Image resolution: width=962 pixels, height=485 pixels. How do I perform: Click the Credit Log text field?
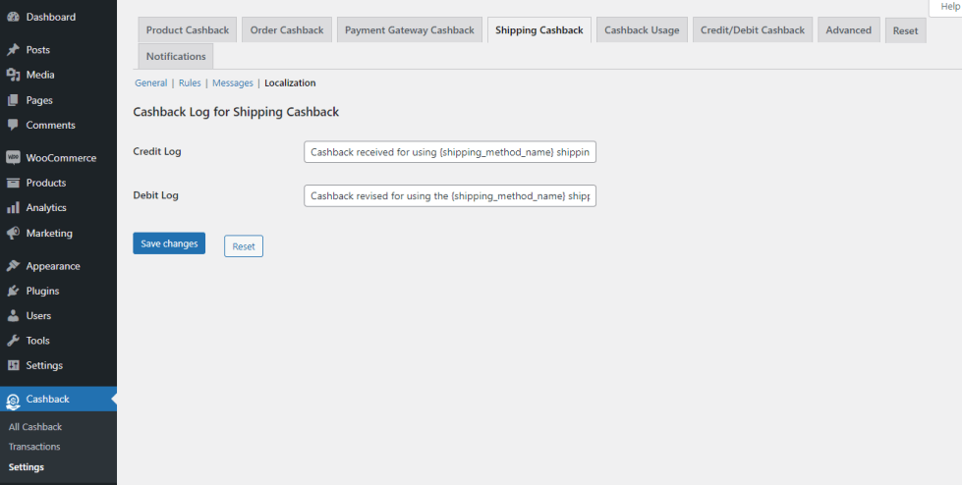click(x=450, y=152)
